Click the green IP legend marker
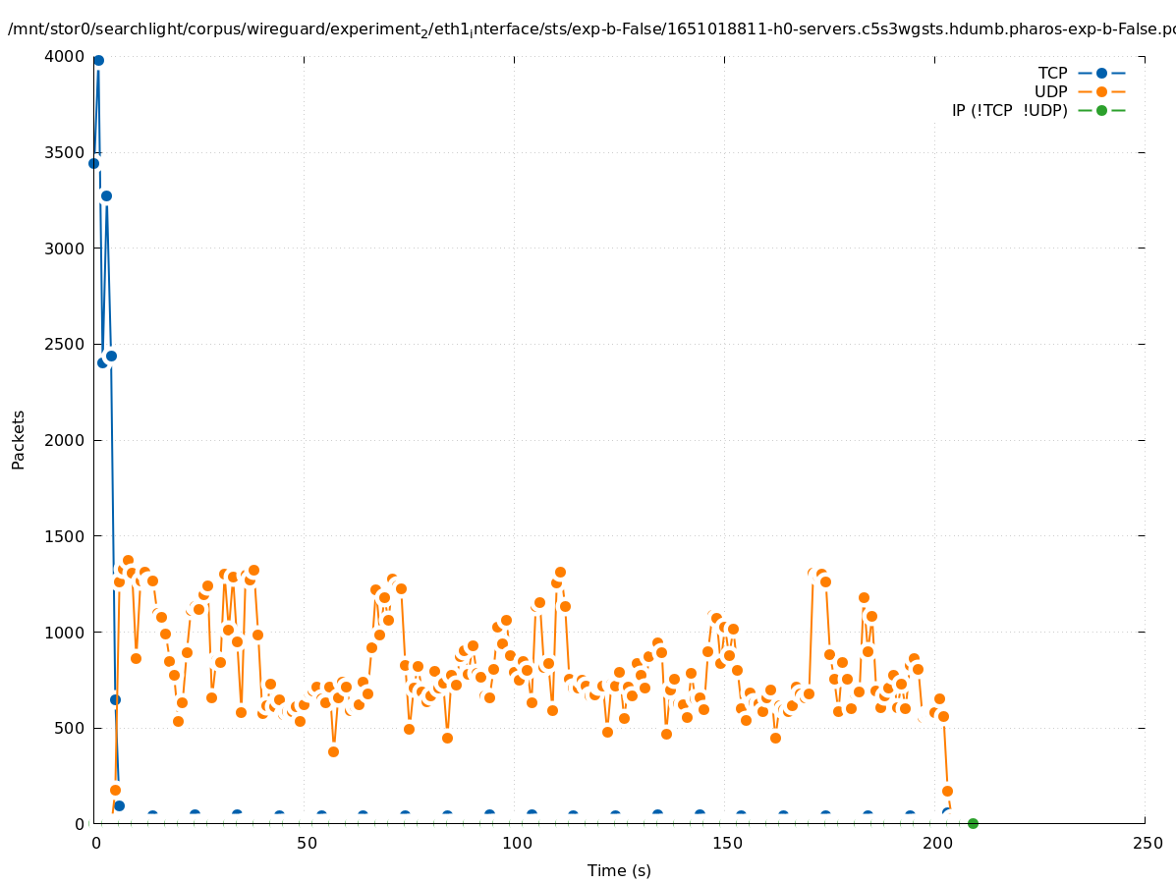1176x884 pixels. tap(1101, 110)
